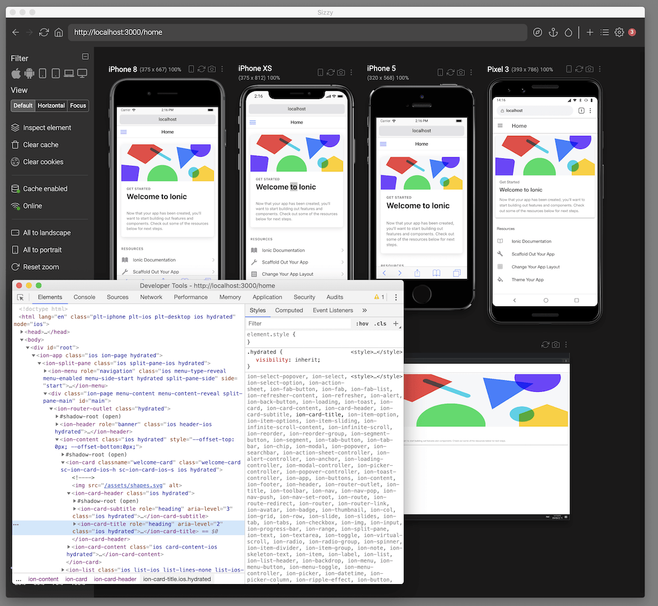This screenshot has height=606, width=658.
Task: Open the Sources tab
Action: (x=117, y=298)
